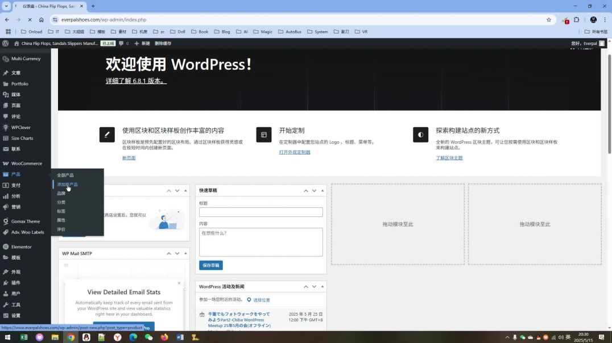Move 快速草稿 widget up

tap(305, 191)
